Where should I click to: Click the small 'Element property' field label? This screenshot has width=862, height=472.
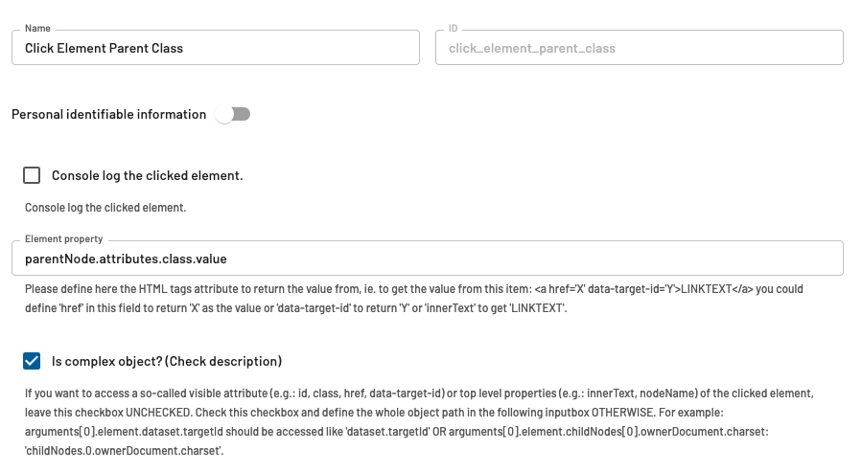point(63,239)
